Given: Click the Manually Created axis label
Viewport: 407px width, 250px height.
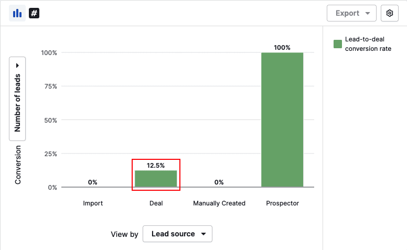Looking at the screenshot, I should tap(219, 203).
